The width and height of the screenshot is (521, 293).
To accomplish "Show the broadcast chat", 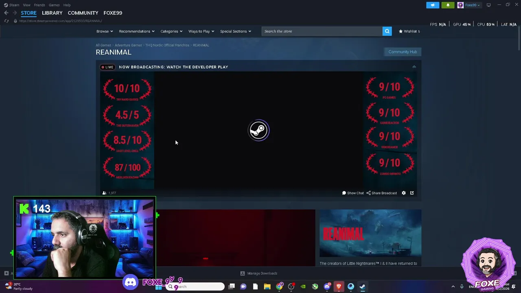I will [x=353, y=193].
